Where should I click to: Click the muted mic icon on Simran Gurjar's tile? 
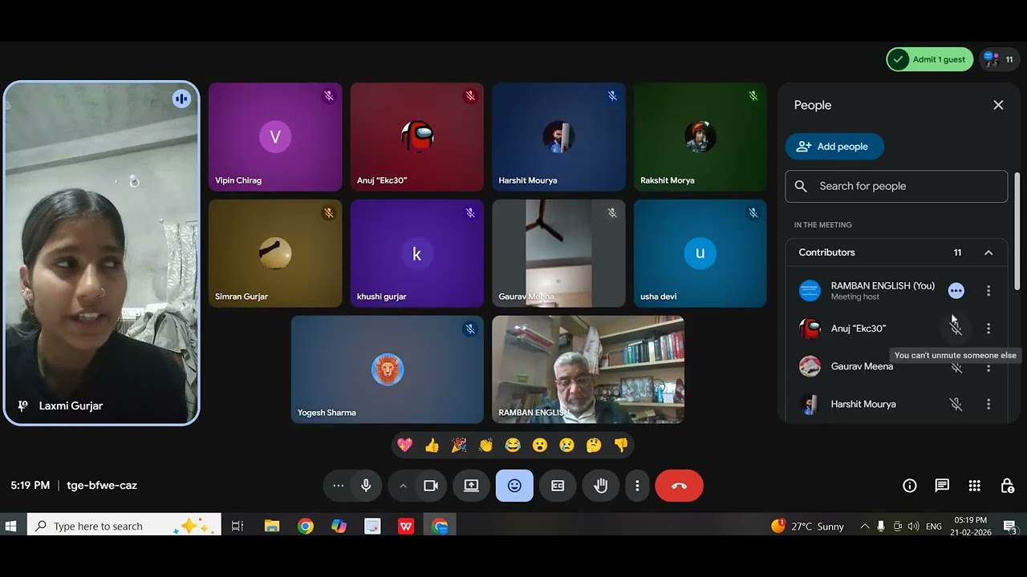(x=328, y=213)
